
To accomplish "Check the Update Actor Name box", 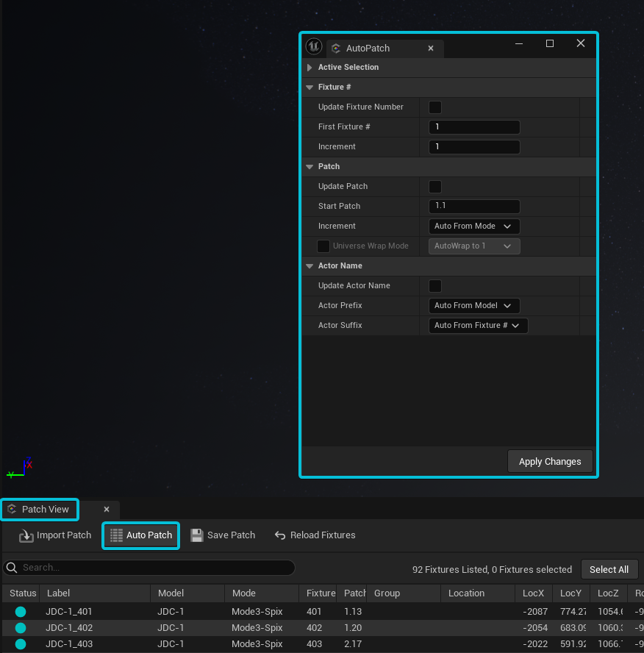I will 435,286.
